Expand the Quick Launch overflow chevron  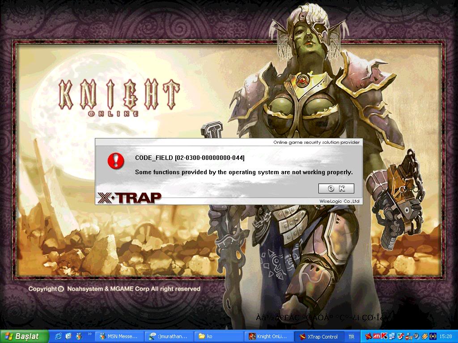(x=90, y=334)
